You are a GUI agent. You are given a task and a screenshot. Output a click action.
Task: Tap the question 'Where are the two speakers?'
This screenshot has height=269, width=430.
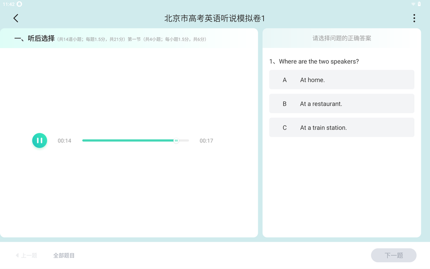315,62
